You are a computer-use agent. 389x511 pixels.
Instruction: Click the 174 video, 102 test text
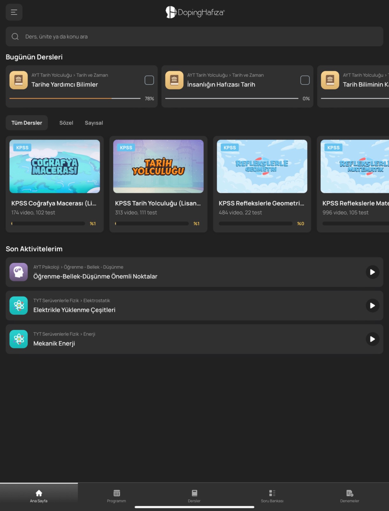click(x=33, y=213)
